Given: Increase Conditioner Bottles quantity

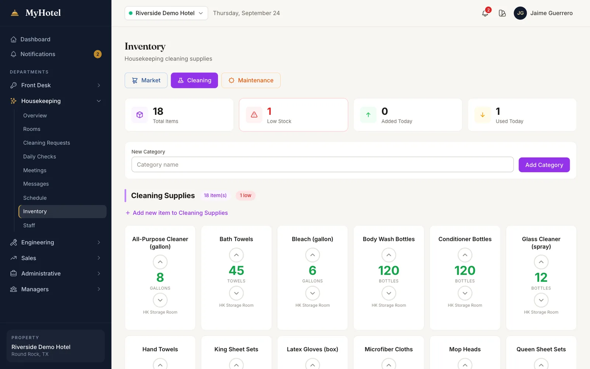Looking at the screenshot, I should point(465,255).
